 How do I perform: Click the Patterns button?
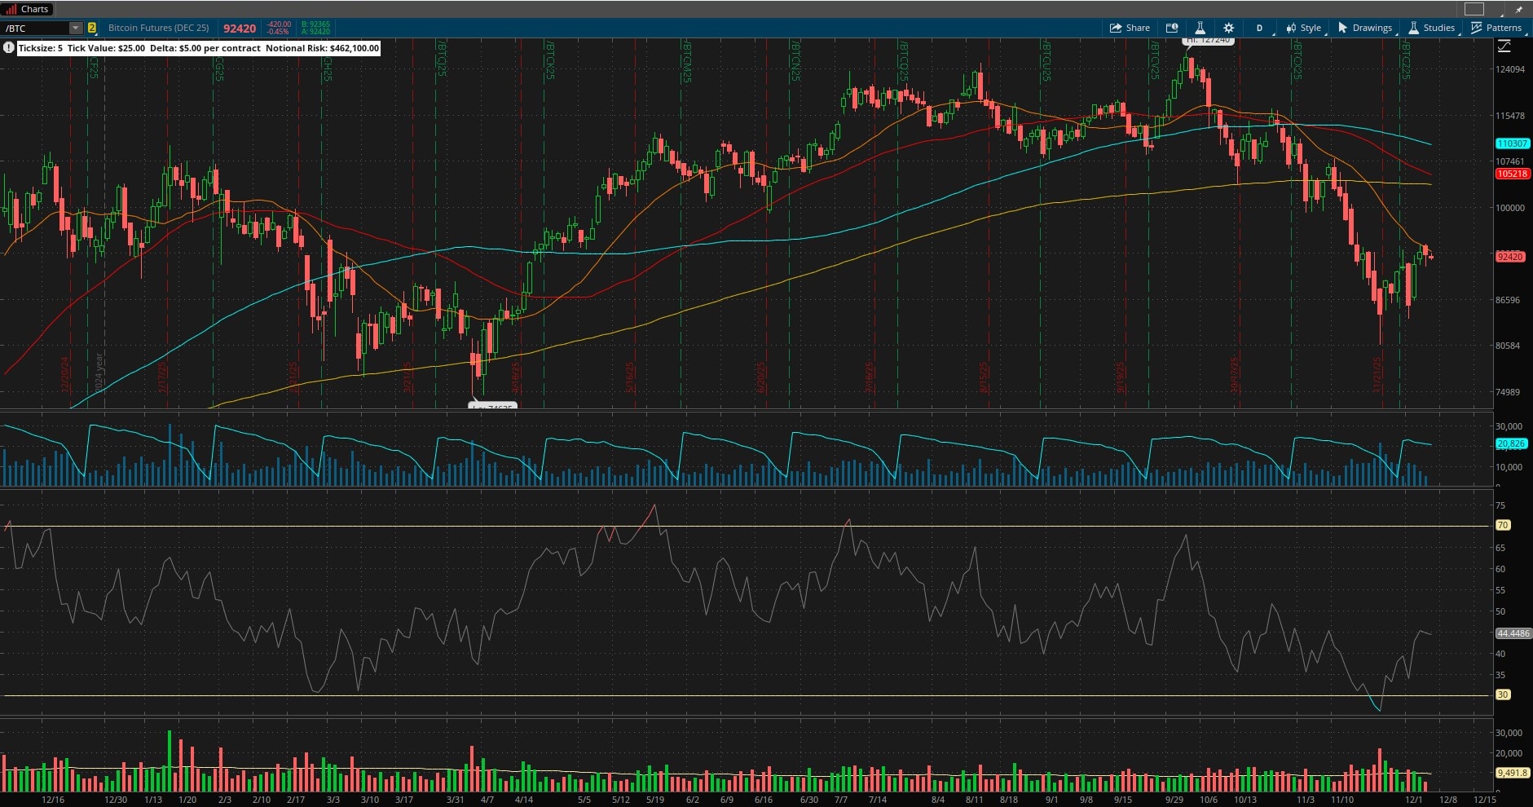click(x=1496, y=28)
